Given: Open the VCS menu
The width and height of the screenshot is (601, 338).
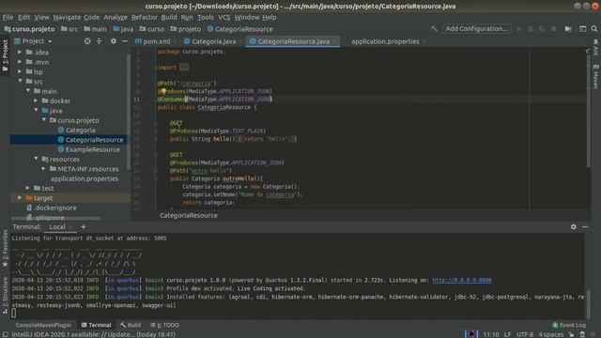Looking at the screenshot, I should tap(224, 17).
